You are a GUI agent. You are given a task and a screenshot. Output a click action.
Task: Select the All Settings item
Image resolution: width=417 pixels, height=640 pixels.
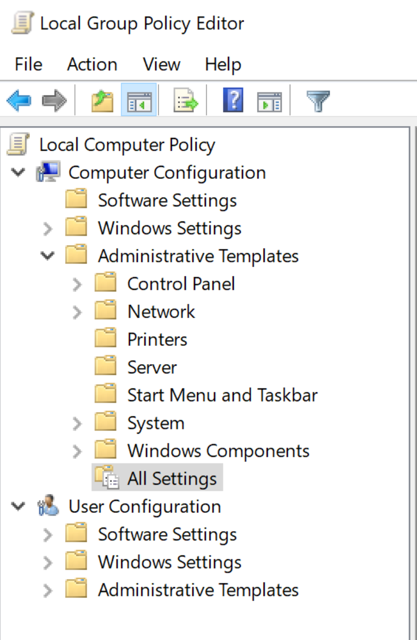171,479
